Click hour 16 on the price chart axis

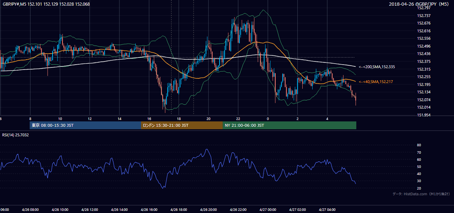coord(149,119)
